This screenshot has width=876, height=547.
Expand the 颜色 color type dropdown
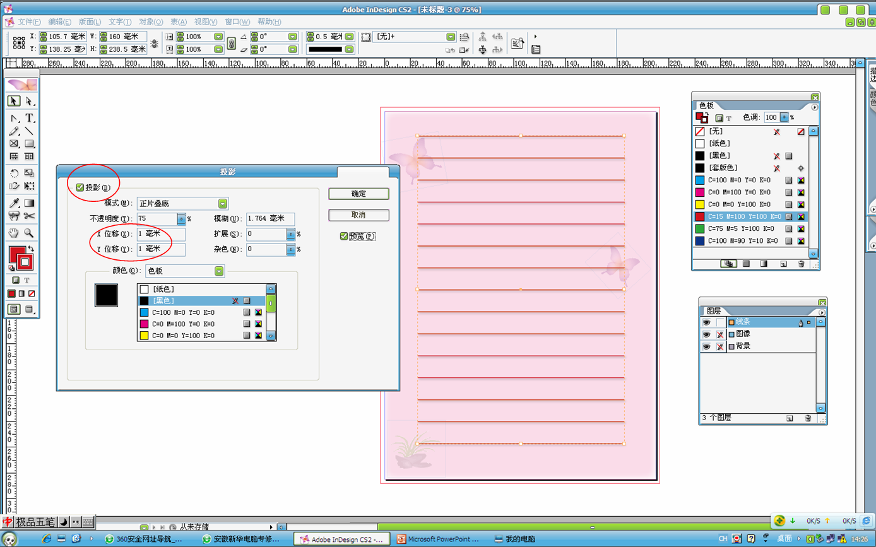[218, 271]
